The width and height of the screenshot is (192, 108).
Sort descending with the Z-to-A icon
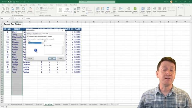pyautogui.click(x=75, y=12)
